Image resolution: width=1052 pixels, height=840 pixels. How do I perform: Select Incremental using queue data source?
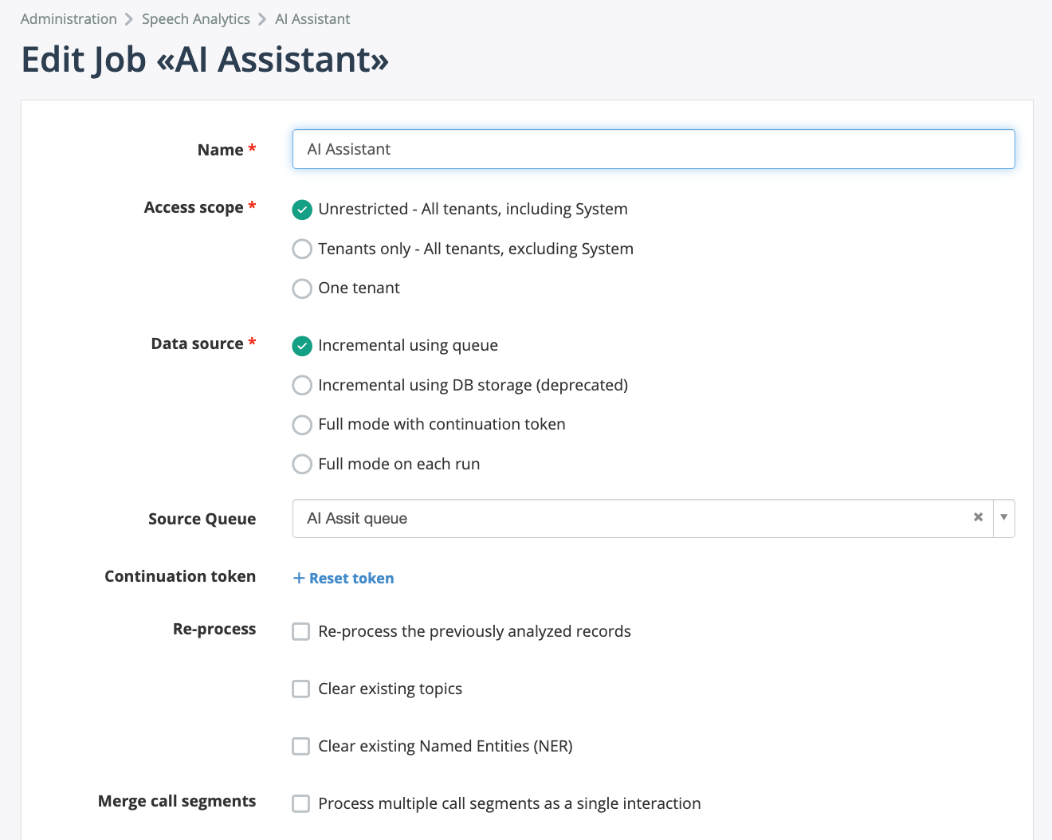[302, 346]
